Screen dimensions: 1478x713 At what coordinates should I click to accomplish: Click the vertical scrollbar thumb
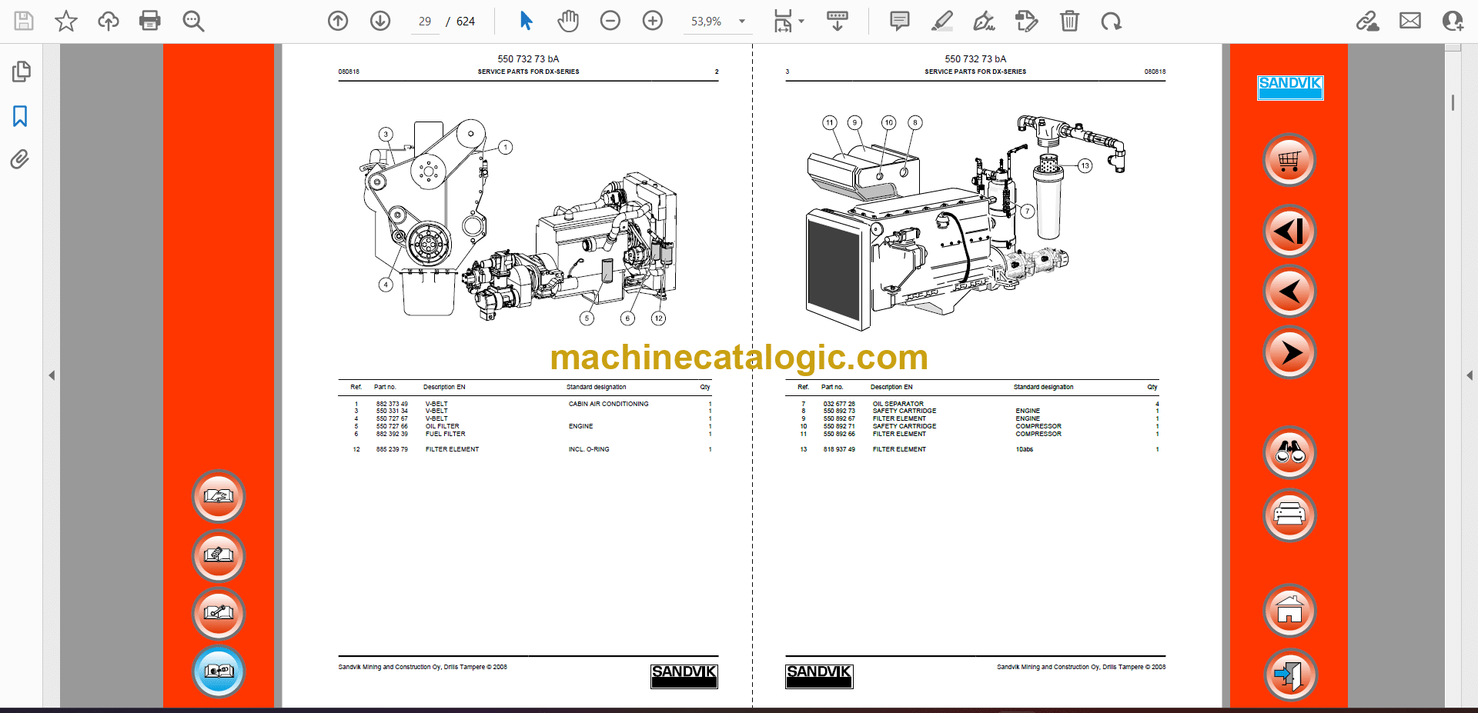click(1453, 102)
